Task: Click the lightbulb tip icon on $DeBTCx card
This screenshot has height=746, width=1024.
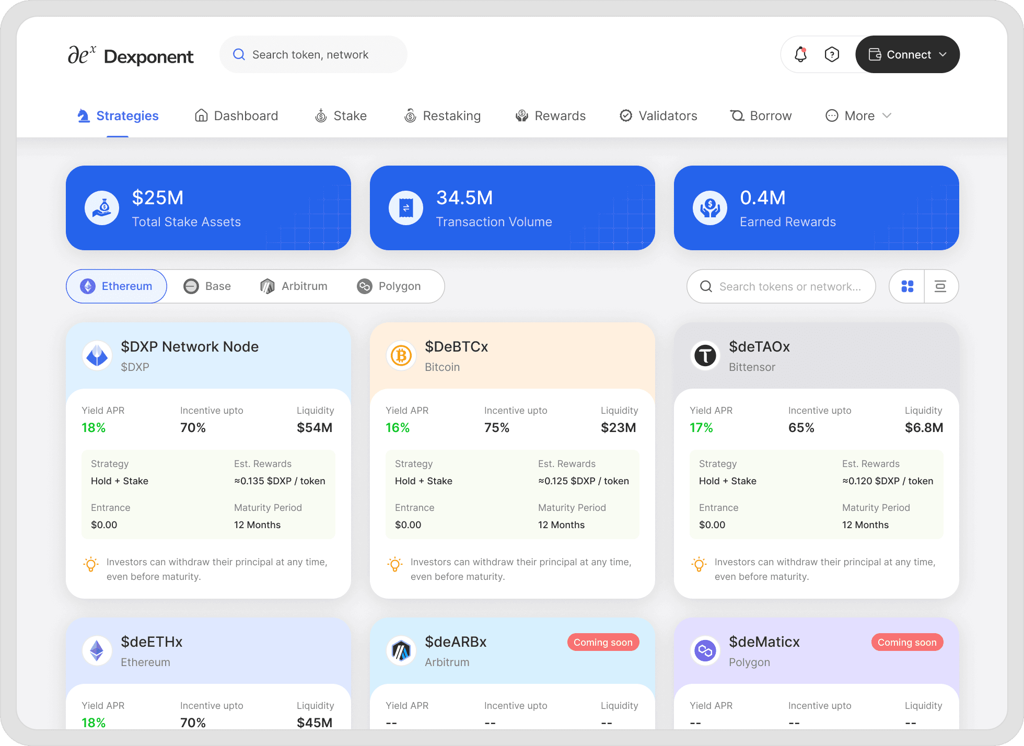Action: pyautogui.click(x=395, y=564)
